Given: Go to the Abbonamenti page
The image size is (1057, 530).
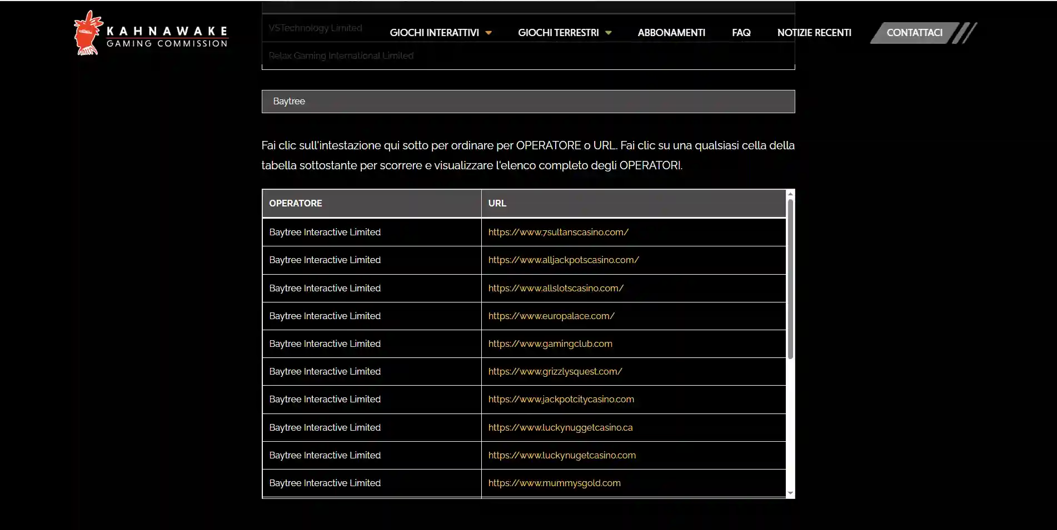Looking at the screenshot, I should [671, 33].
